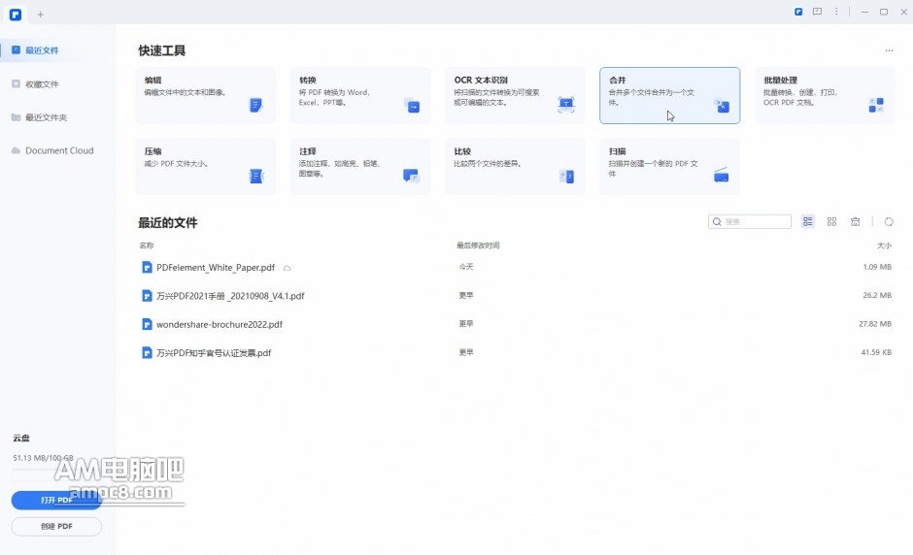The image size is (913, 555).
Task: Click the PDFelement home logo tab
Action: (x=16, y=14)
